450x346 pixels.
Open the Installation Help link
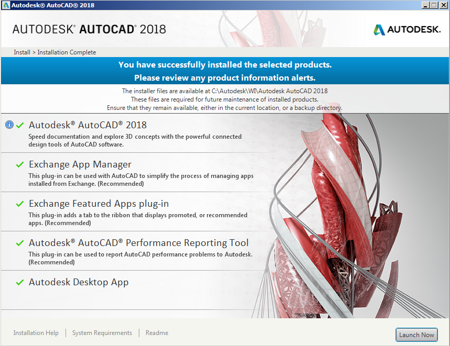pos(36,333)
